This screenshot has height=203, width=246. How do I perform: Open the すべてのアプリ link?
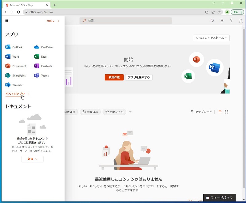click(15, 94)
